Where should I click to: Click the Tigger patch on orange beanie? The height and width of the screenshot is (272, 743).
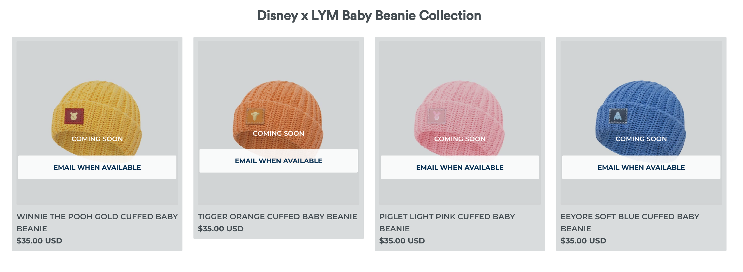point(255,116)
